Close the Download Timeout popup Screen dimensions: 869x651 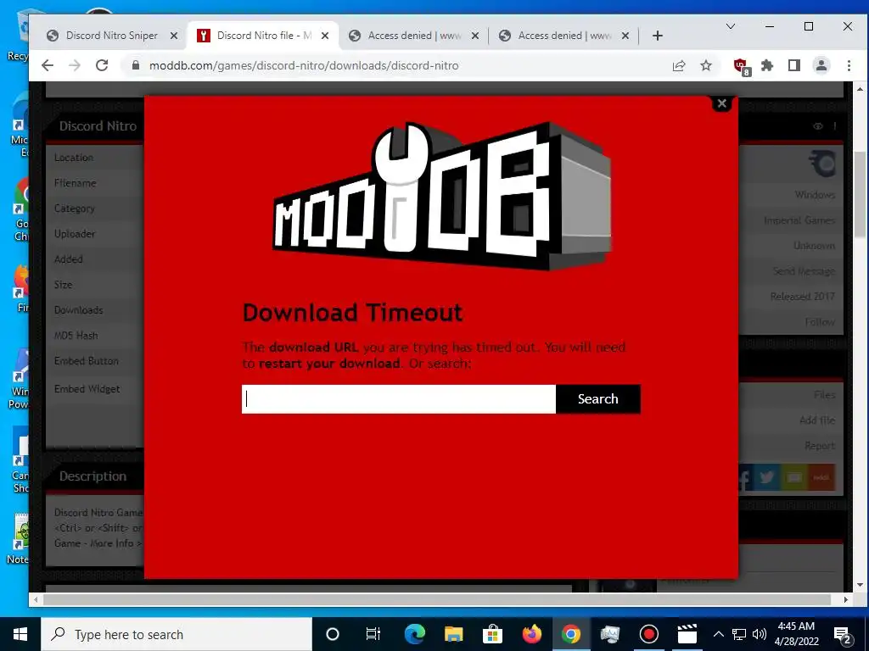click(x=721, y=103)
